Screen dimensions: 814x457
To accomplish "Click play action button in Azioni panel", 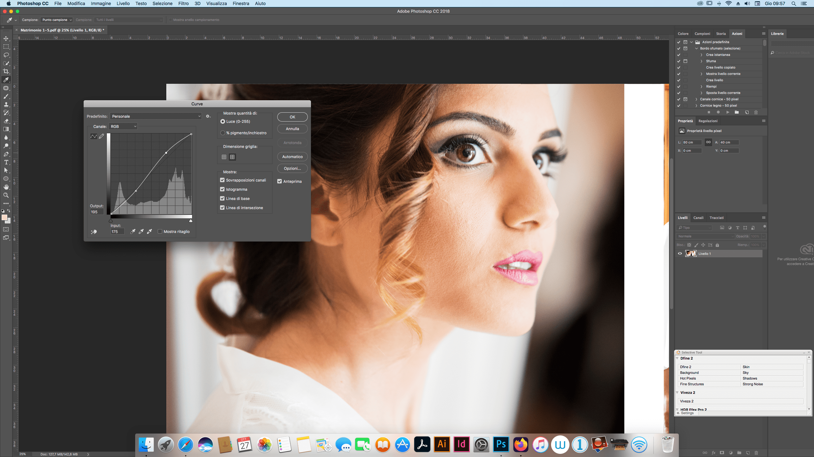I will point(728,112).
